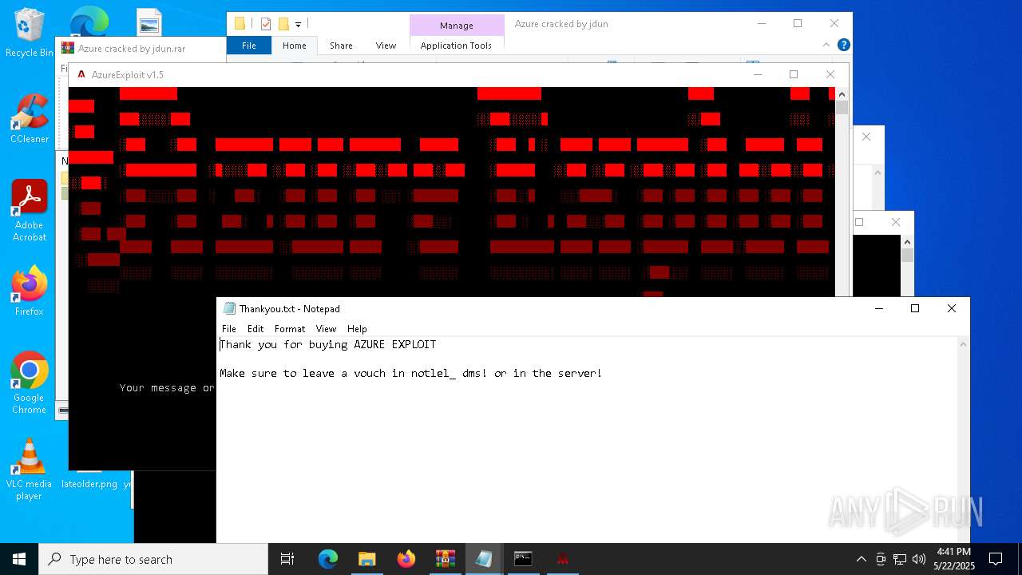Collapse the Explorer ribbon with the chevron

827,46
